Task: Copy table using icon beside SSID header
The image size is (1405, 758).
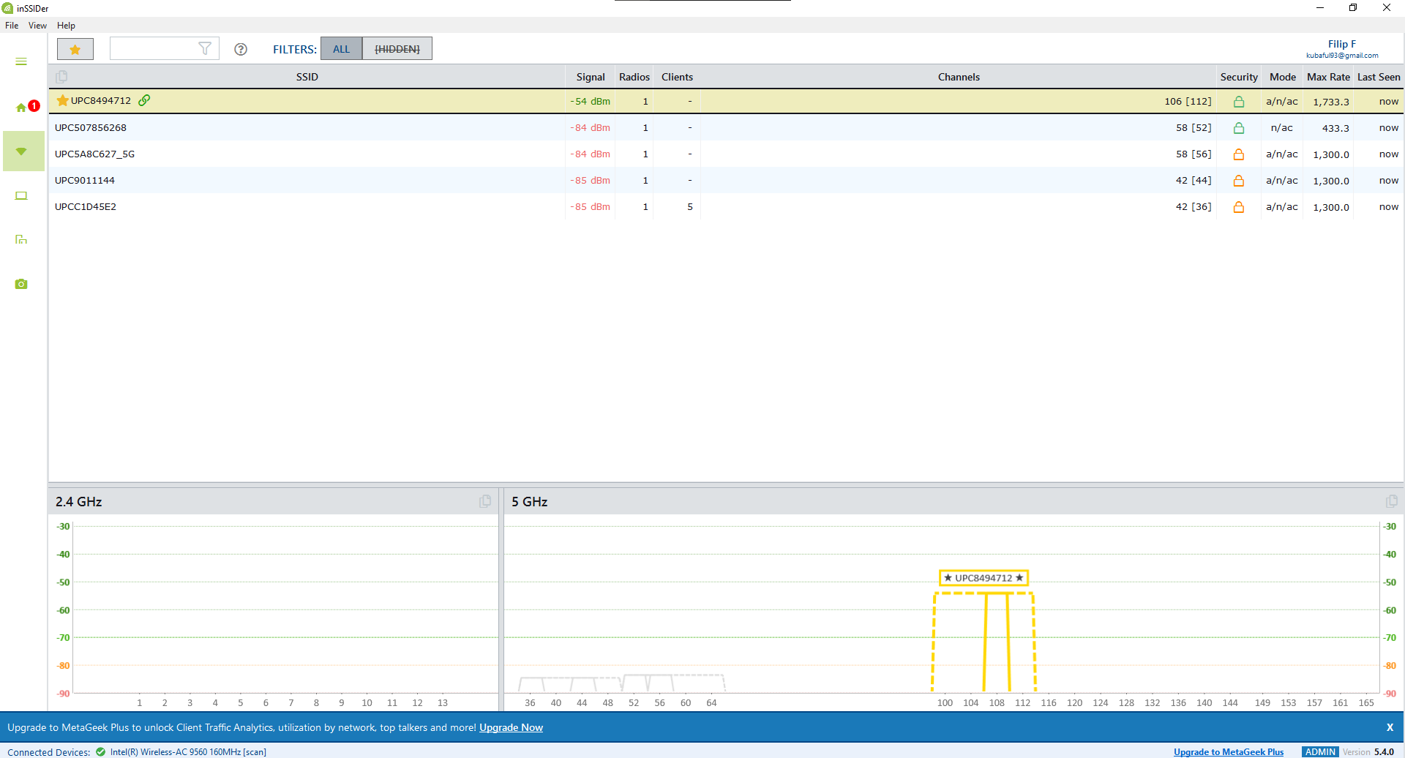Action: pyautogui.click(x=61, y=77)
